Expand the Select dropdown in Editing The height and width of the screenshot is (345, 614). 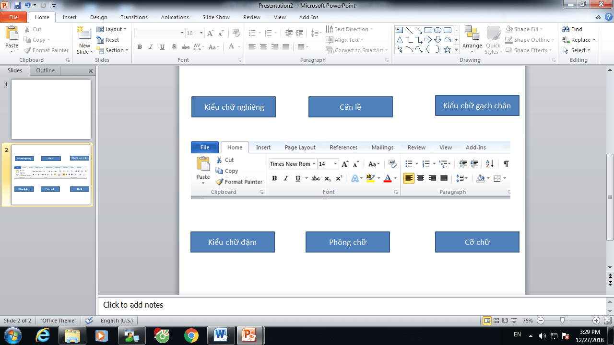pyautogui.click(x=580, y=50)
